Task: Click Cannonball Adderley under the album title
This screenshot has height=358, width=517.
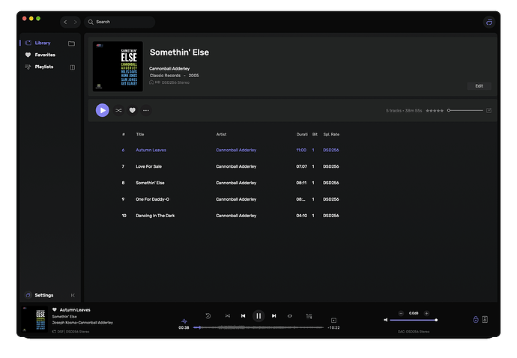Action: click(169, 69)
